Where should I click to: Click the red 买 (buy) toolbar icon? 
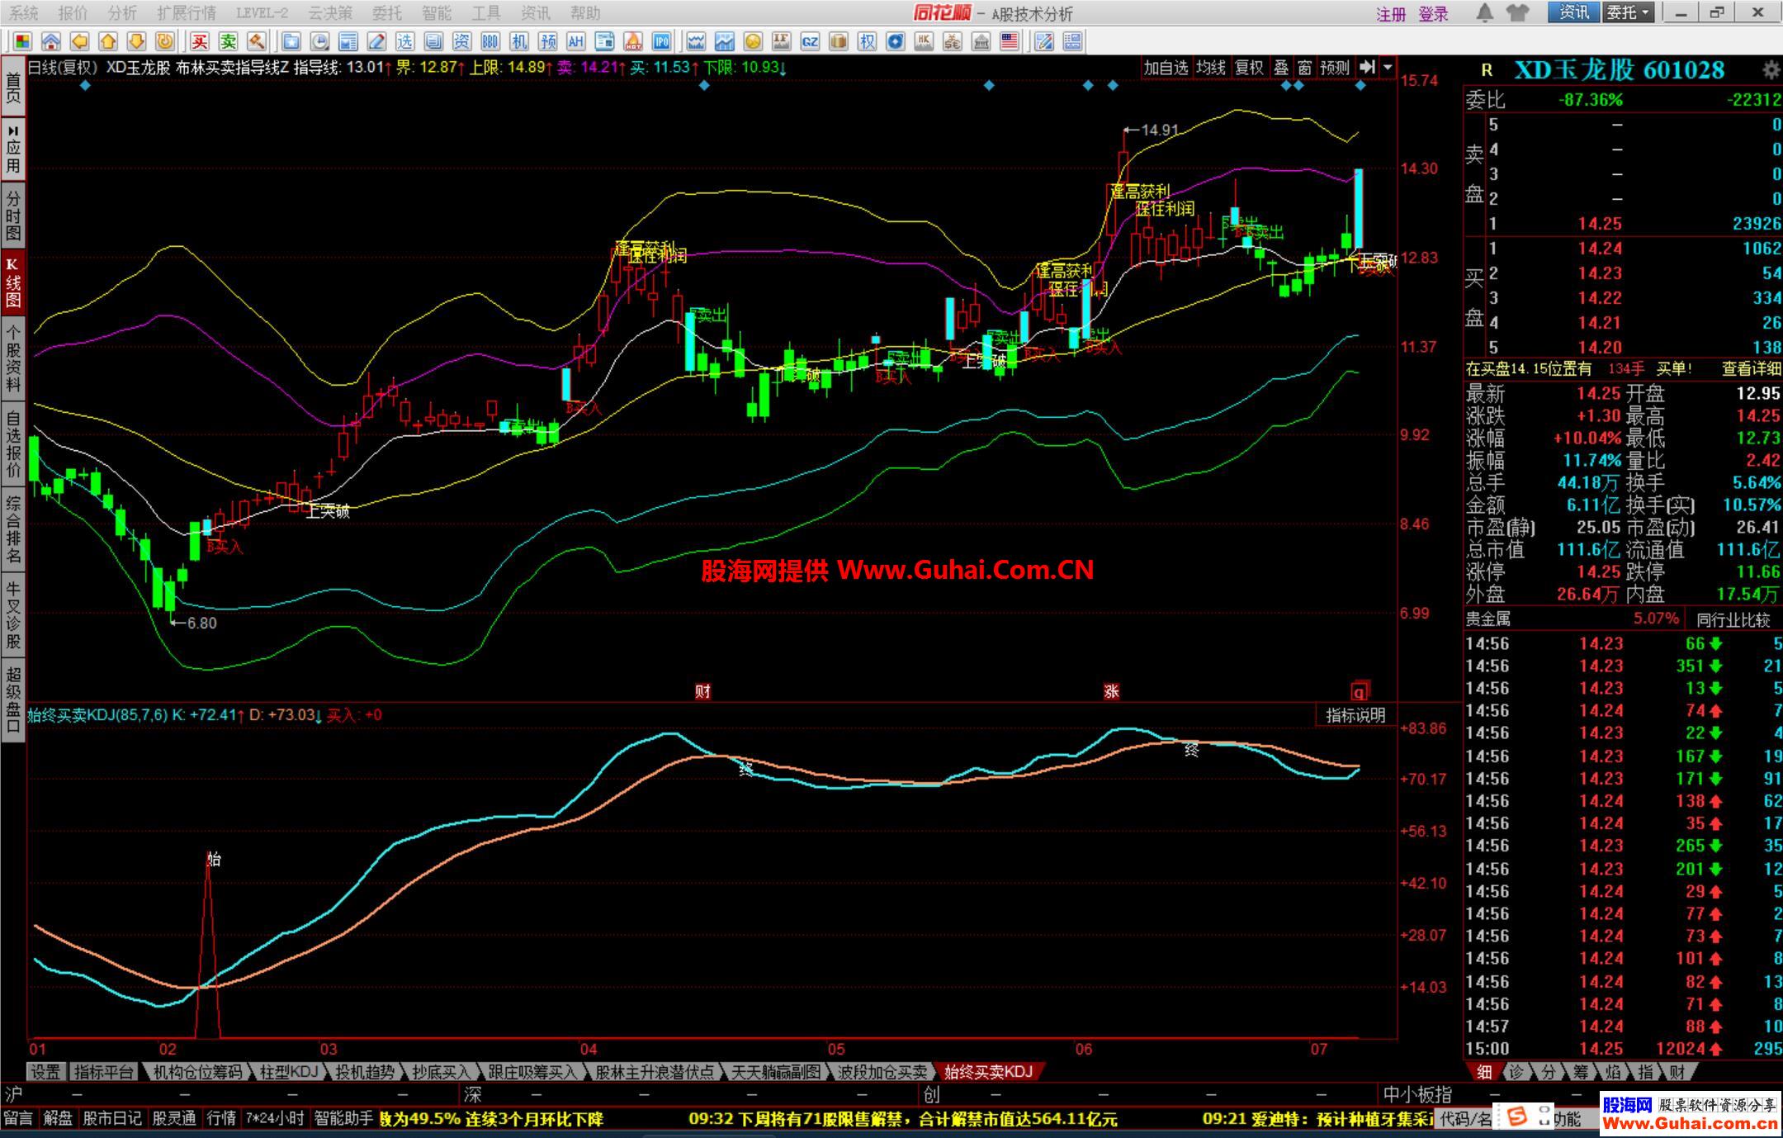[199, 41]
